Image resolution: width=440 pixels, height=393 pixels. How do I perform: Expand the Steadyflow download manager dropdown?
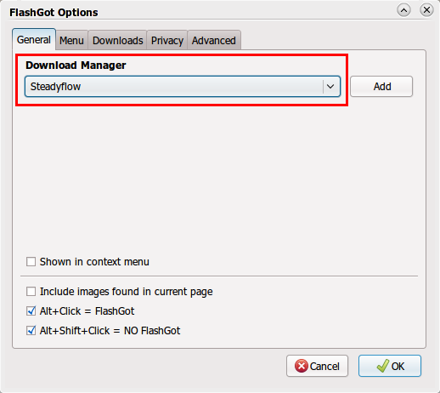pyautogui.click(x=183, y=86)
